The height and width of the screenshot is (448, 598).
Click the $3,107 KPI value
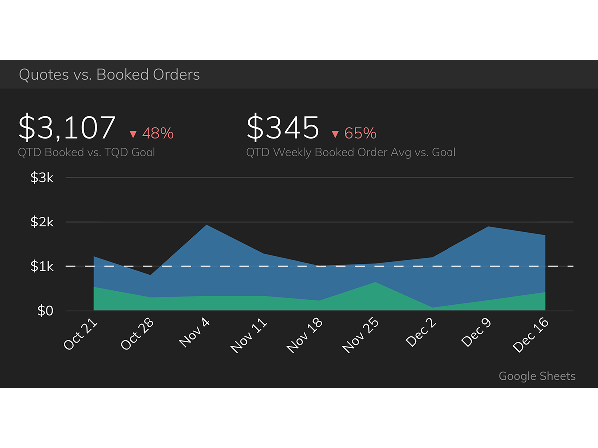click(x=67, y=127)
